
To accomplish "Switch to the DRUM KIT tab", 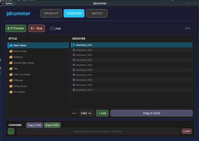I will click(x=51, y=13).
